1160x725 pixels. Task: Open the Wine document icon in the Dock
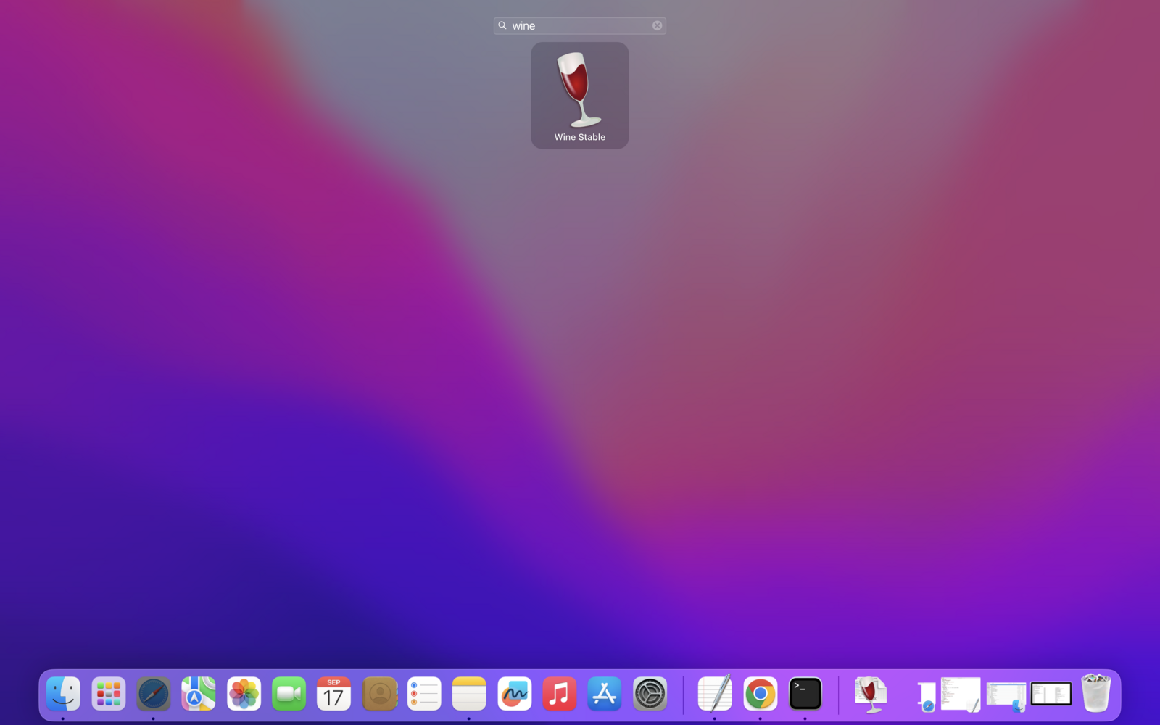[871, 694]
